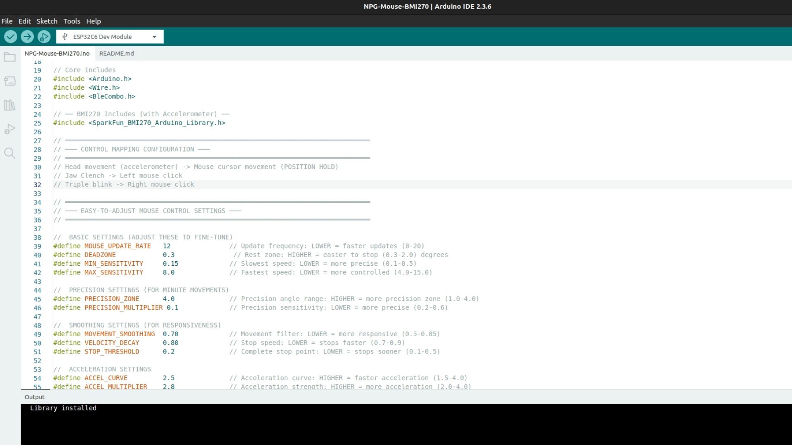Open the Edit menu

coord(25,21)
